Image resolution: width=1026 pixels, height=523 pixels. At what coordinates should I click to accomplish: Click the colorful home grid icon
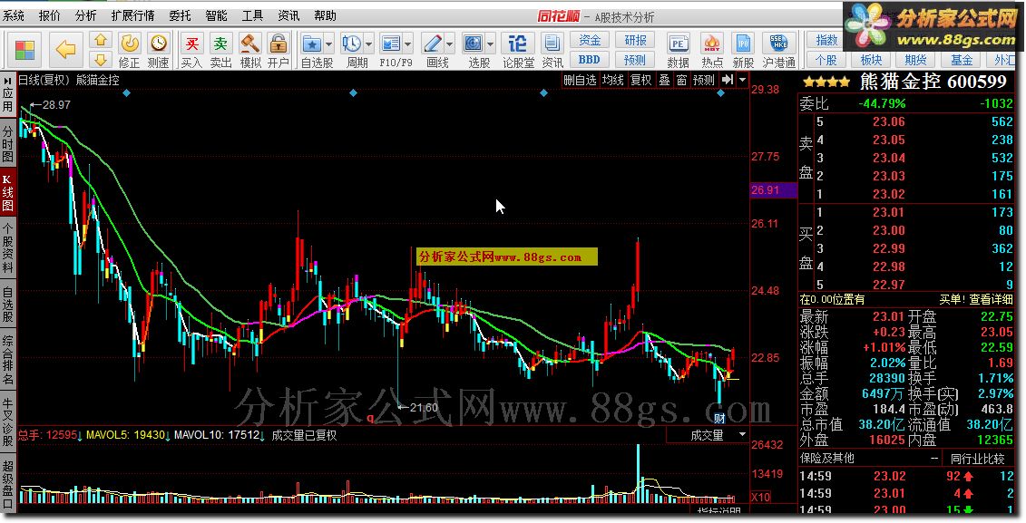pyautogui.click(x=24, y=50)
